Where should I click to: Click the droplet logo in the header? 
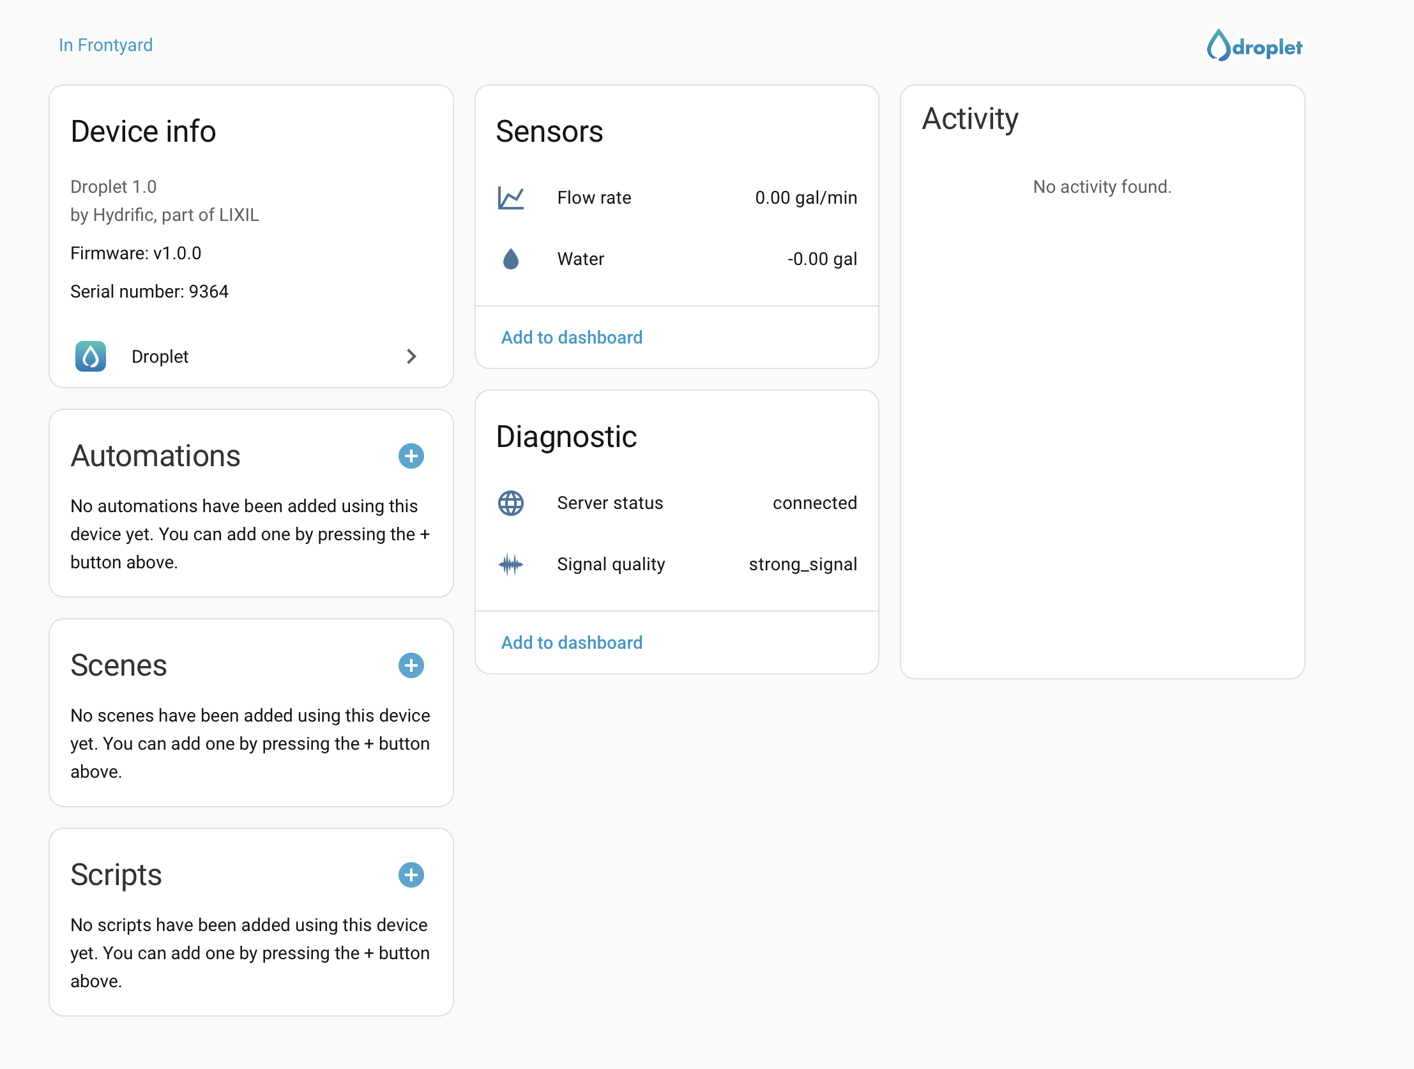1254,45
